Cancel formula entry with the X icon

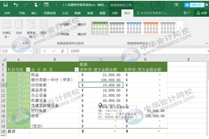point(45,51)
